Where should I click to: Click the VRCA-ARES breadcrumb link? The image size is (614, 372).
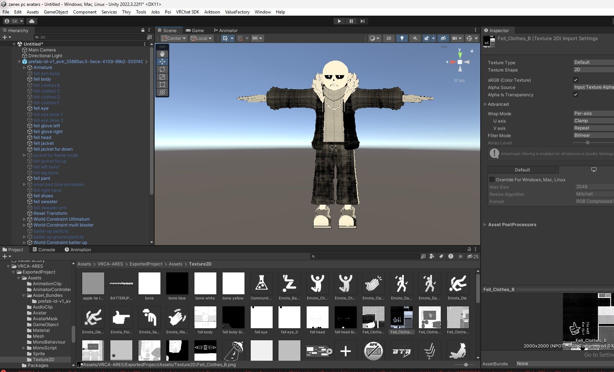tap(110, 264)
